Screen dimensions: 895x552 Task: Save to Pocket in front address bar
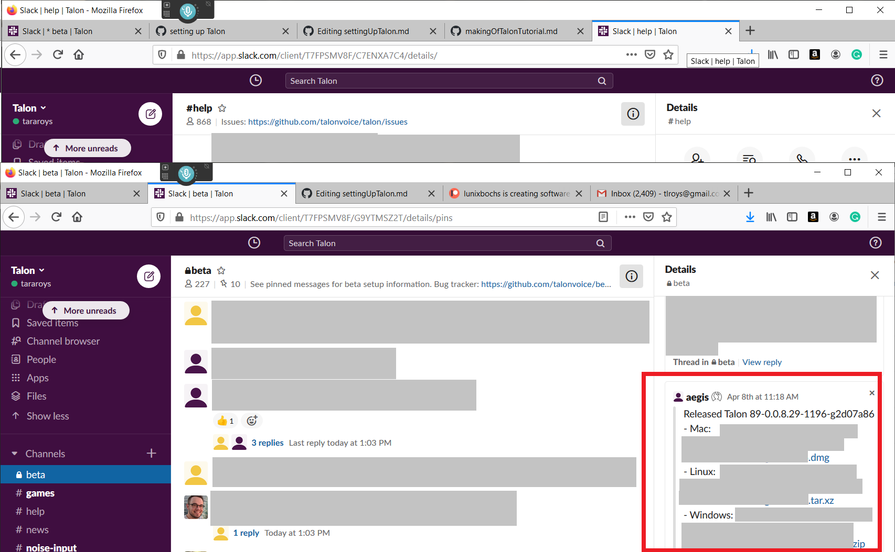(648, 217)
